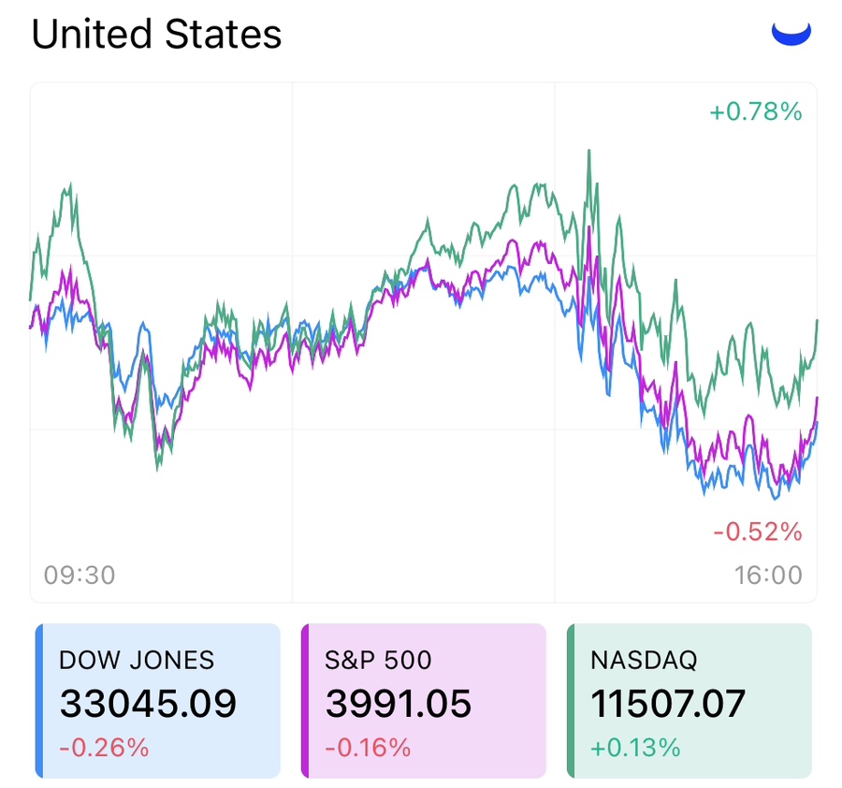Screen dimensions: 842x788
Task: Click the "DOW JONES" name label
Action: coord(137,660)
